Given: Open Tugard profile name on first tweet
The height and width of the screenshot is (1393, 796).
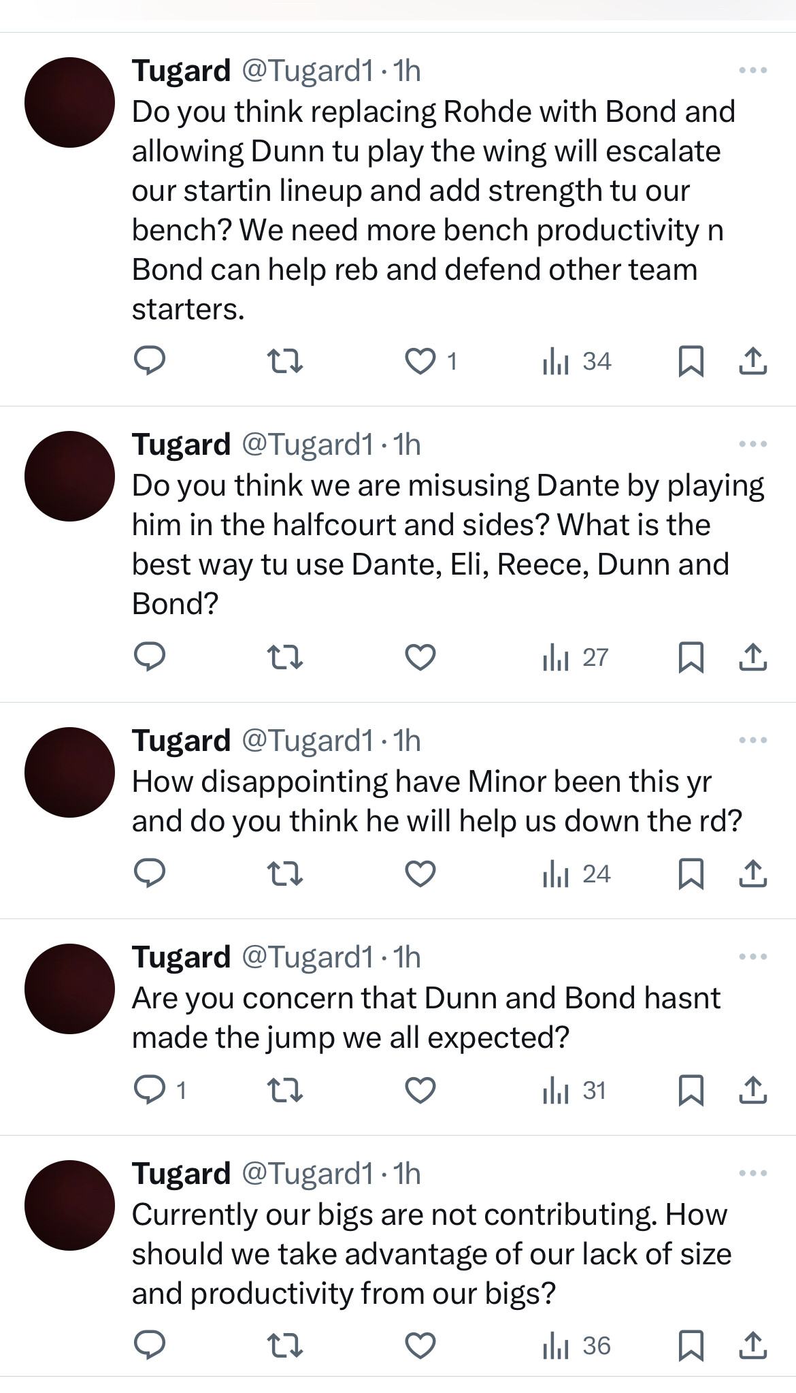Looking at the screenshot, I should [x=181, y=71].
